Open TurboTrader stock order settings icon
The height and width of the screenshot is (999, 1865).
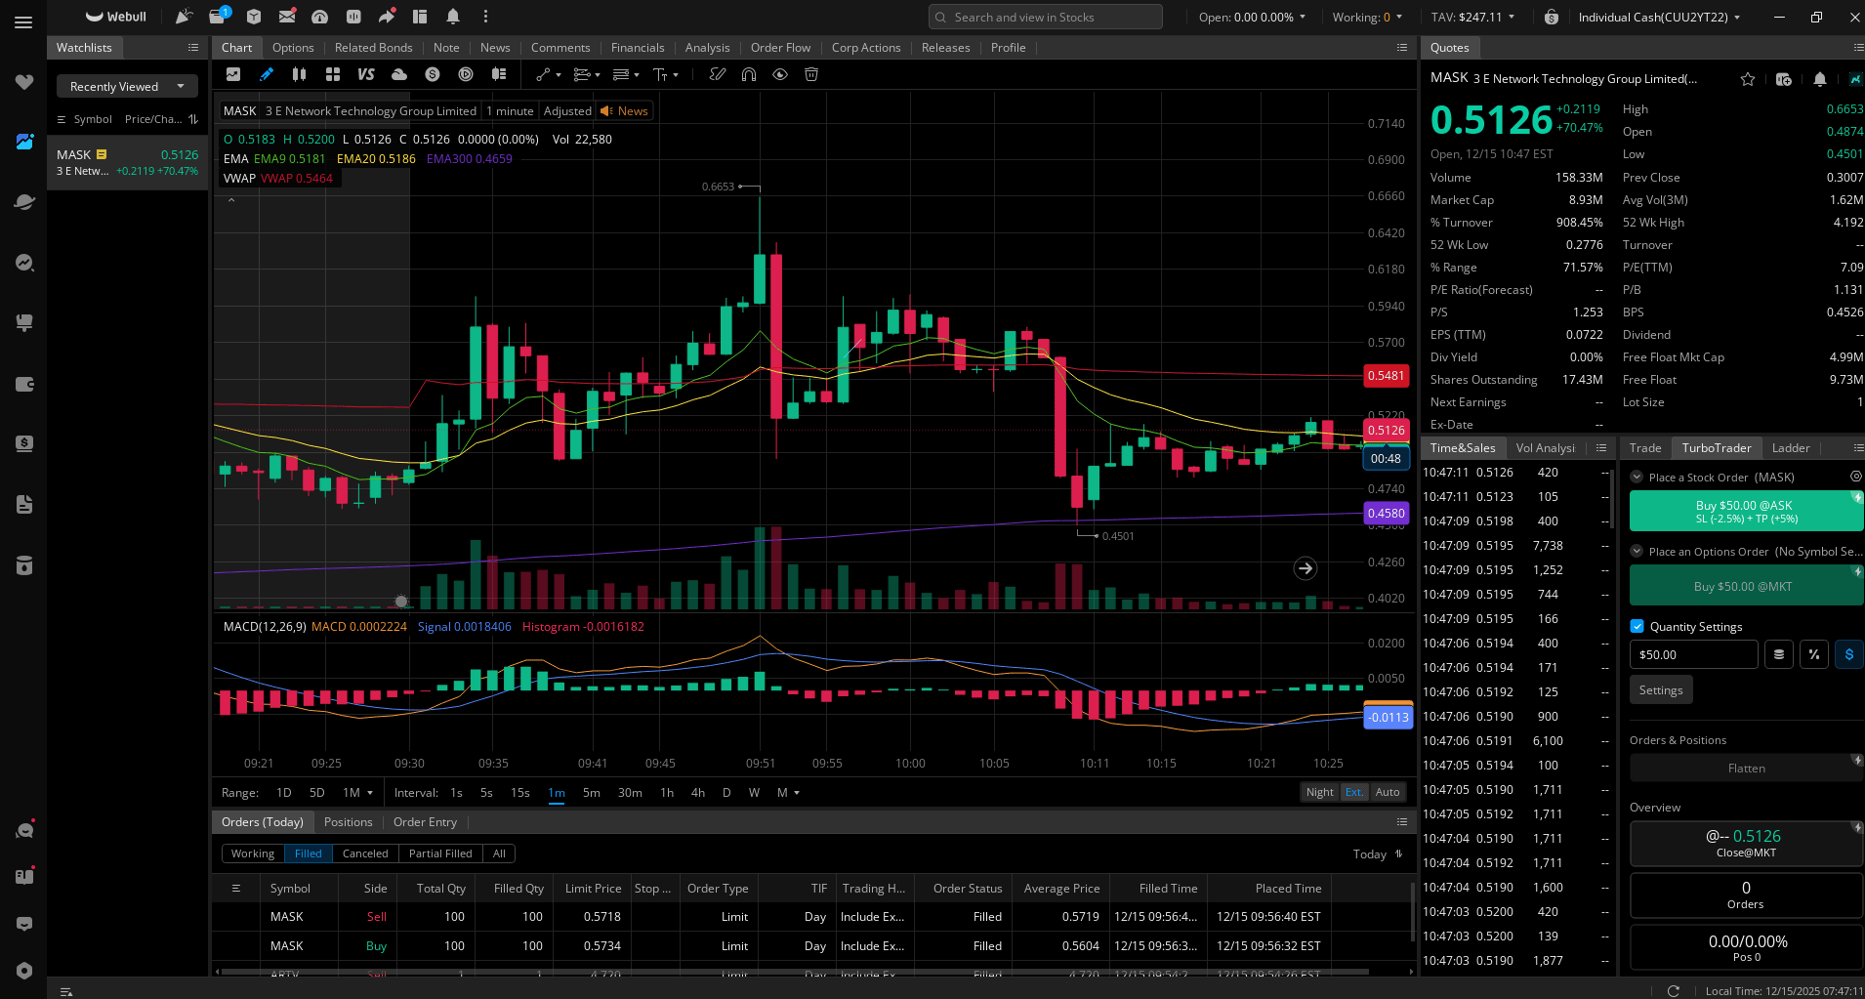[x=1855, y=477]
